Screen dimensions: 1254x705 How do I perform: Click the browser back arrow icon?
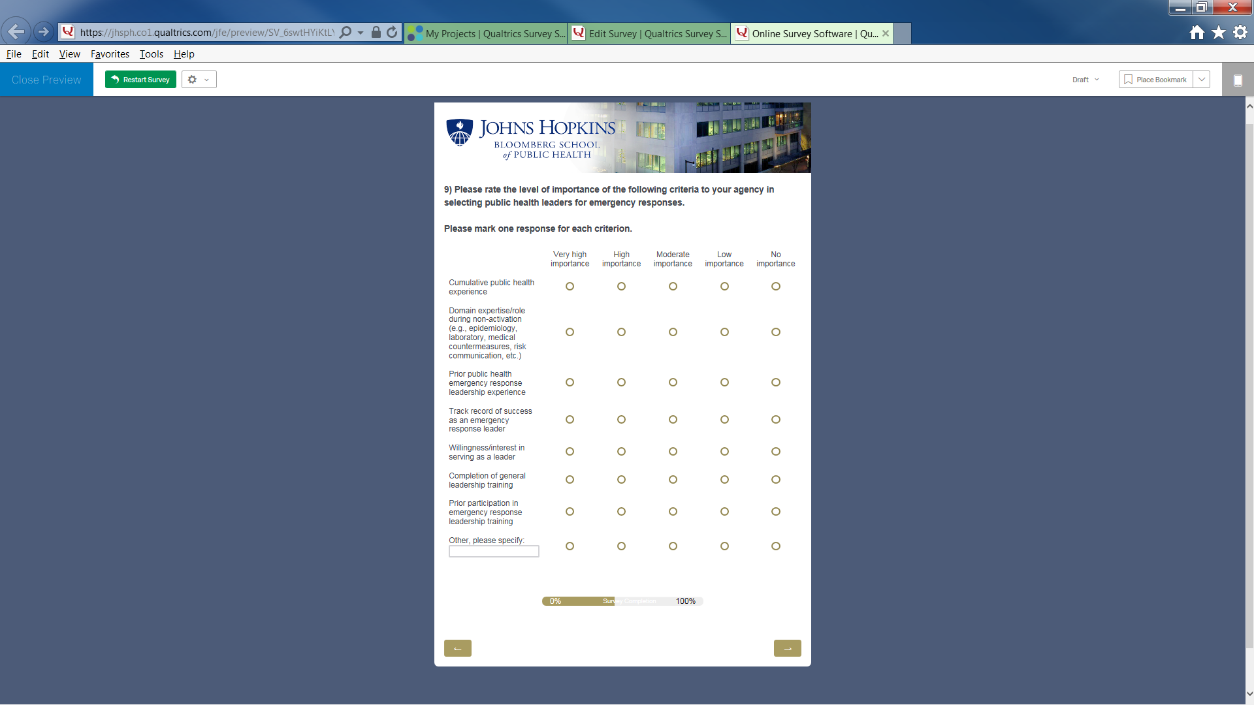coord(16,31)
